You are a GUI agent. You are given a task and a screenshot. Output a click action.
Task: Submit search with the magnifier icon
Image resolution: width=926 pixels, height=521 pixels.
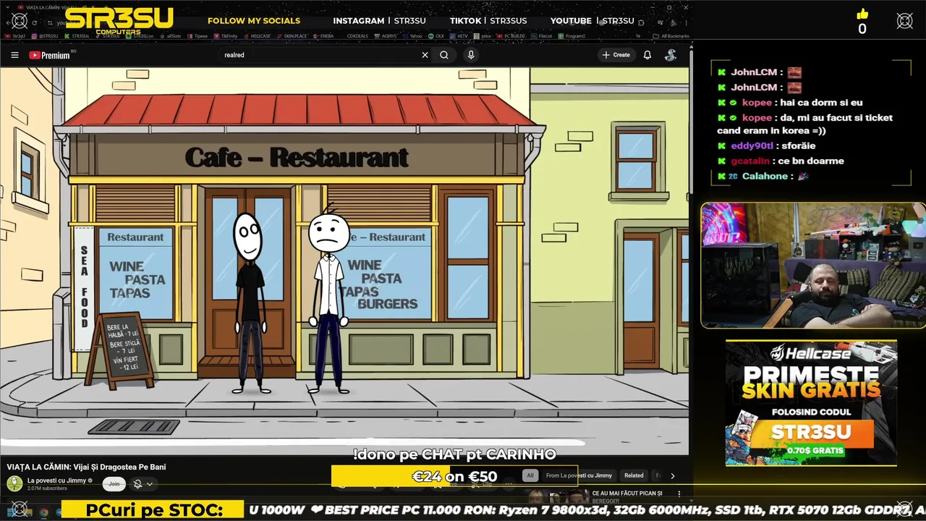tap(444, 55)
